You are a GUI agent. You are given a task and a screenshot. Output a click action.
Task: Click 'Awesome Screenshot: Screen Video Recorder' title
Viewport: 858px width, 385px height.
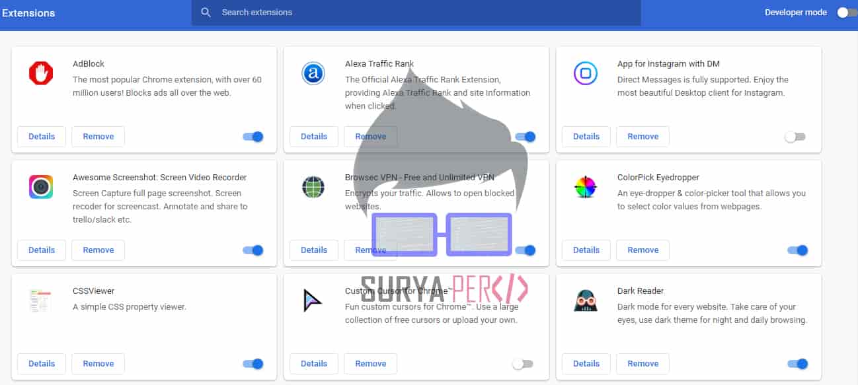(159, 178)
